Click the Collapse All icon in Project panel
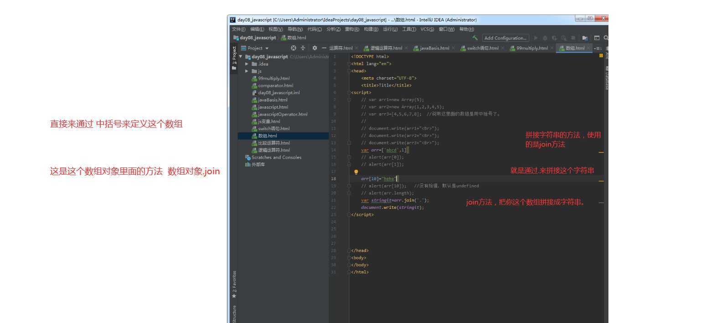Viewport: 716px width, 323px height. coord(303,48)
